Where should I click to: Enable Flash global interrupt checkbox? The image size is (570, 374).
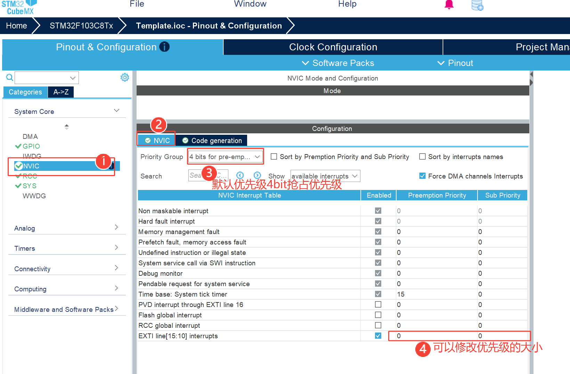378,315
